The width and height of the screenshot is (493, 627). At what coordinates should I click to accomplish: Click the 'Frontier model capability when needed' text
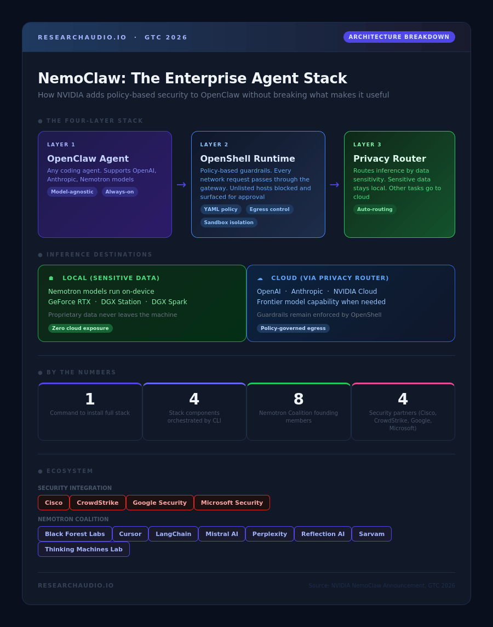[321, 302]
